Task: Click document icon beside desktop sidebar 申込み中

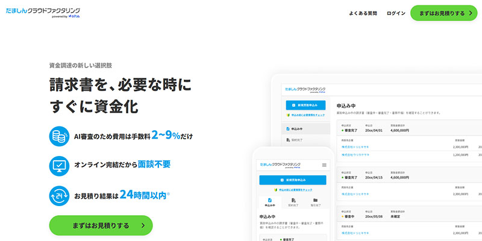Action: click(x=288, y=129)
